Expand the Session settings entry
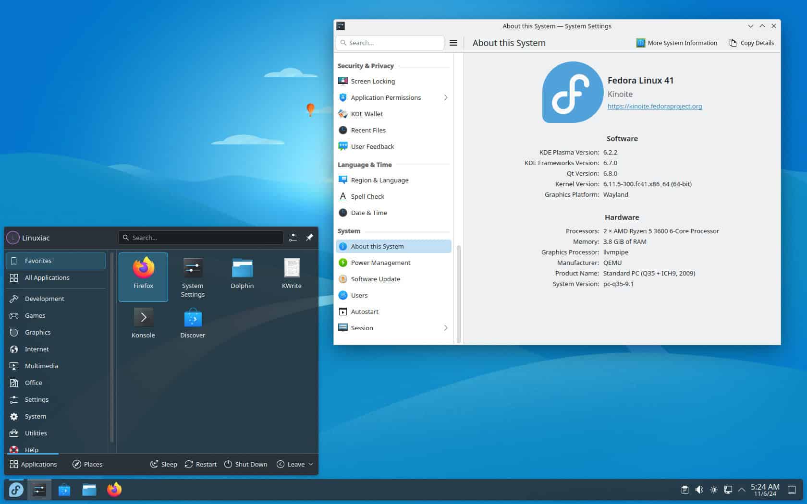Screen dimensions: 807x504 coord(446,328)
